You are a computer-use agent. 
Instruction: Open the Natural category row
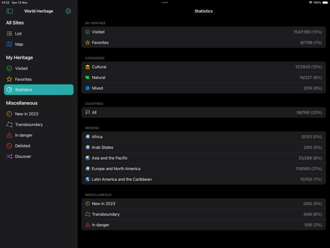pyautogui.click(x=204, y=77)
